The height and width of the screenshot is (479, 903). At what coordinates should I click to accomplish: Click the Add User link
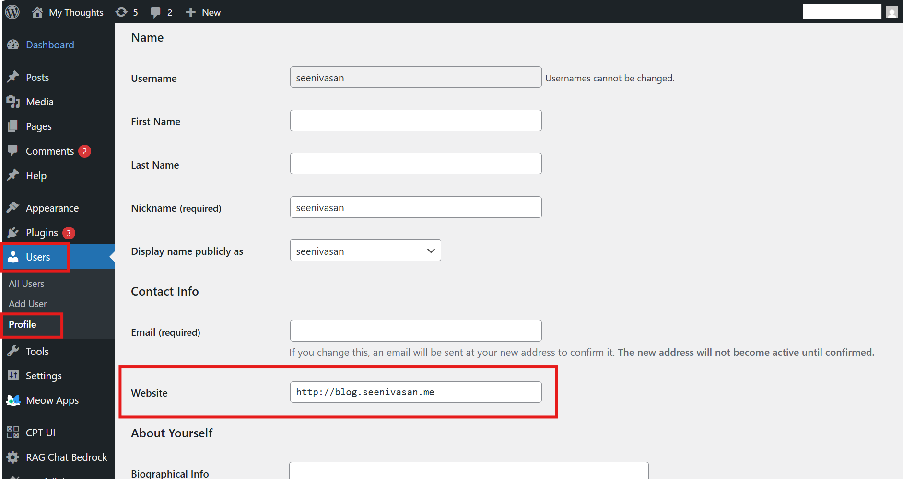[28, 304]
